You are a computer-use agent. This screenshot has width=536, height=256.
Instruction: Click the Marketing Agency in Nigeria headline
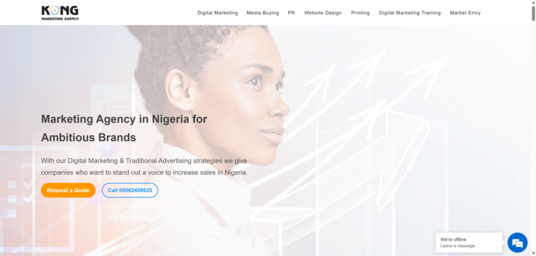coord(124,129)
